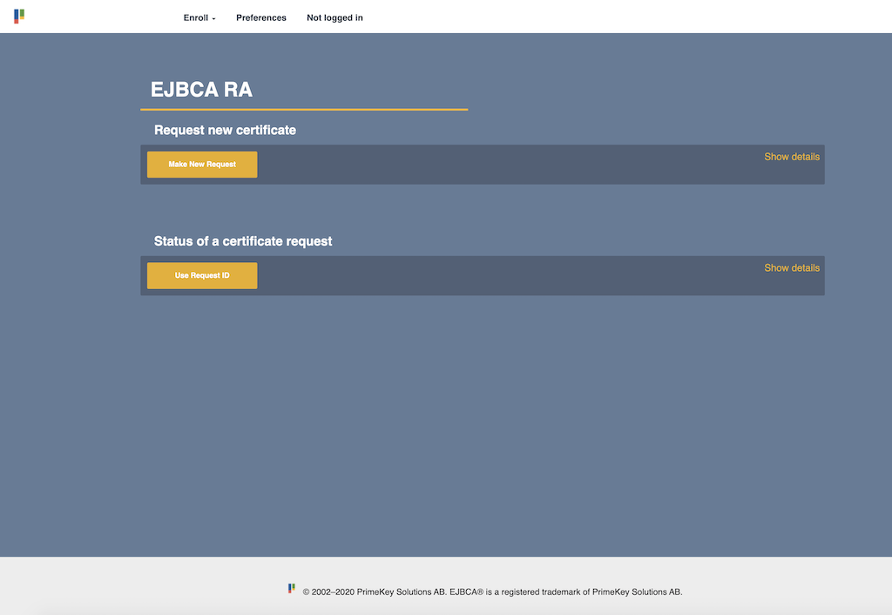
Task: Click the caret arrow beside Enroll
Action: 213,18
